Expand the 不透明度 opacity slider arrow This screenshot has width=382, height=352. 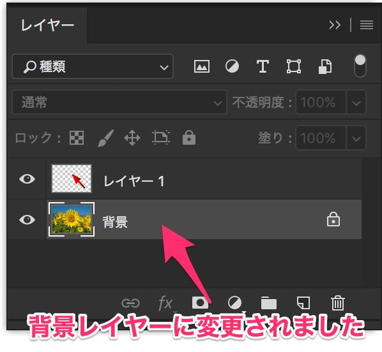coord(356,102)
